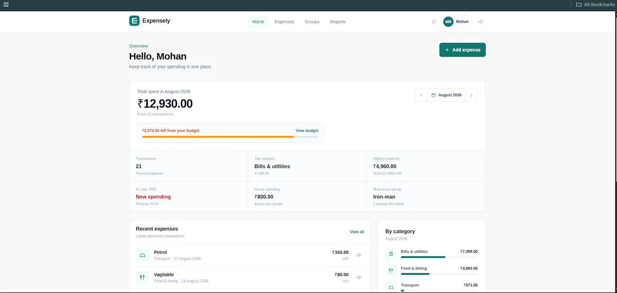Click the logout arrow icon
617x293 pixels.
tap(480, 22)
